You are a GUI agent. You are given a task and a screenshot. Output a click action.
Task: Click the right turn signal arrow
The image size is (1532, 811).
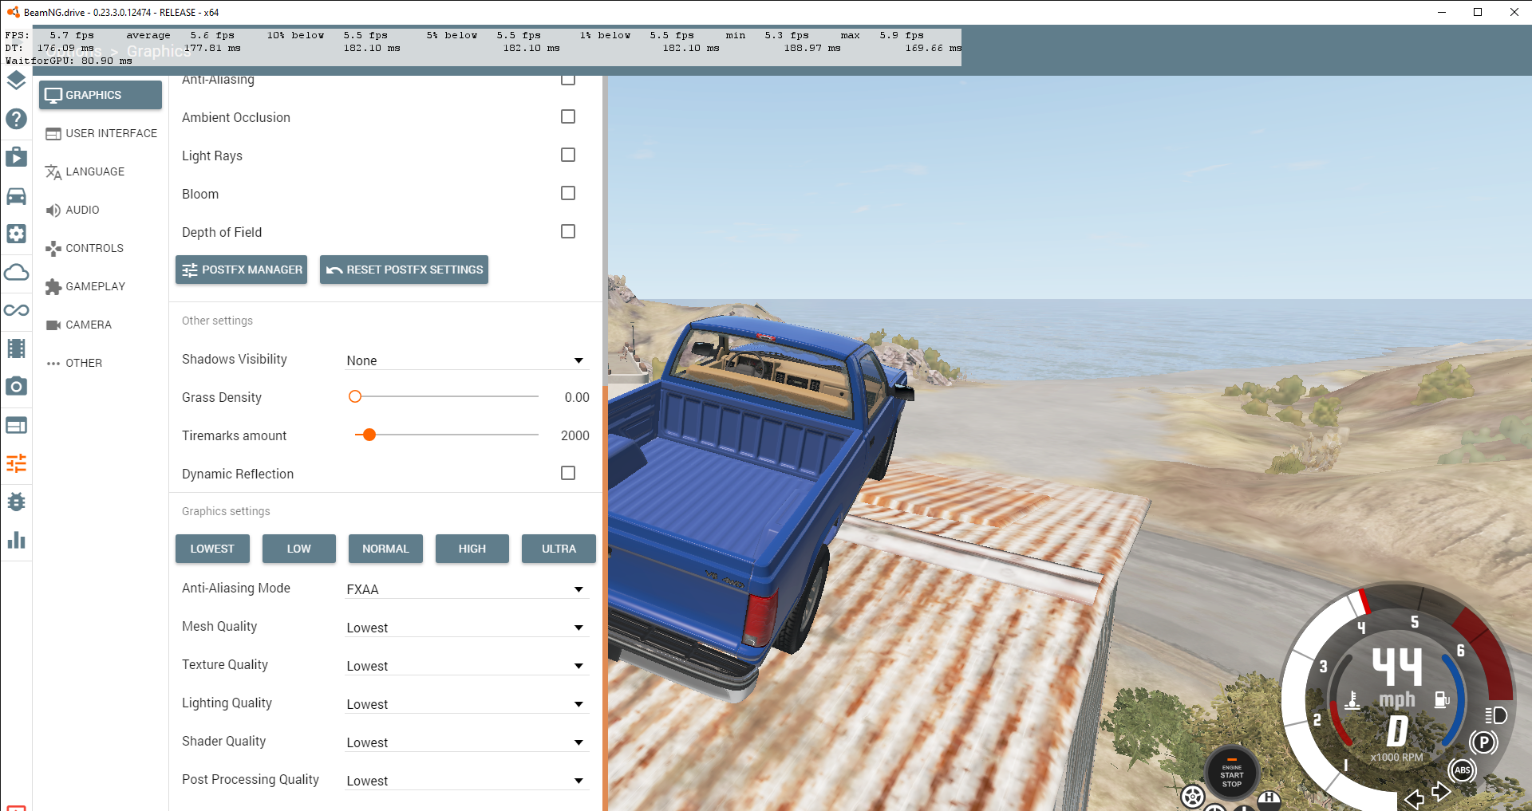(1441, 792)
